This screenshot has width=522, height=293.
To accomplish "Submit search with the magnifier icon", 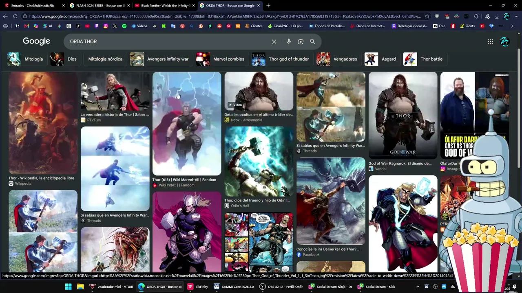I will 312,42.
